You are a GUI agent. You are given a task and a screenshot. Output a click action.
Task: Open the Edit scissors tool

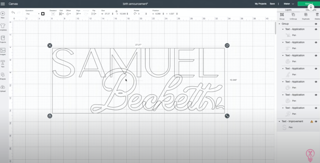61,14
